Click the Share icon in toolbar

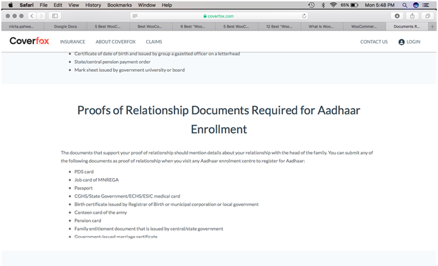pyautogui.click(x=412, y=16)
